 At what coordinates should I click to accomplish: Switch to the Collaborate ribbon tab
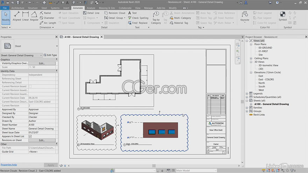[x=125, y=8]
